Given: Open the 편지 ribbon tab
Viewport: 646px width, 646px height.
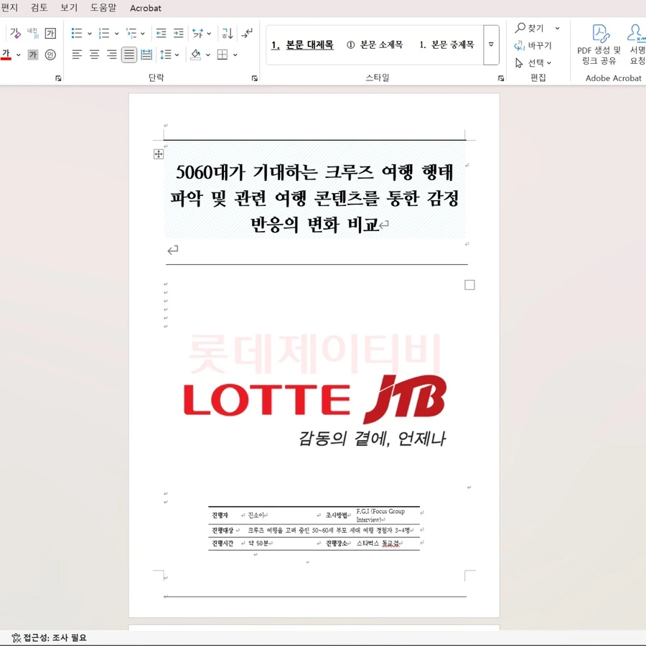Looking at the screenshot, I should [x=9, y=8].
